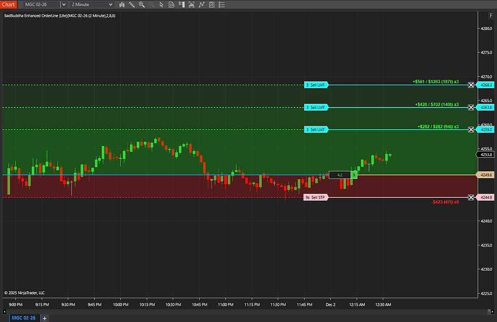The height and width of the screenshot is (322, 497).
Task: Open the Chart menu button
Action: tap(8, 5)
